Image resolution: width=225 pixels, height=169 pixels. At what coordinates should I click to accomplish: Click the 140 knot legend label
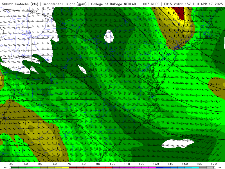point(170,164)
